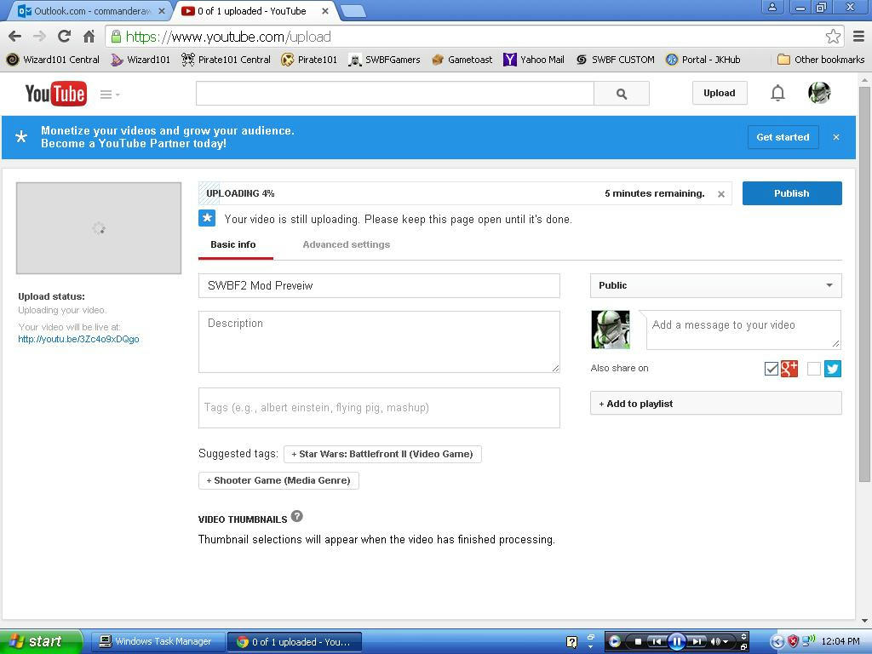Image resolution: width=872 pixels, height=654 pixels.
Task: Click the YouTube logo
Action: coord(55,94)
